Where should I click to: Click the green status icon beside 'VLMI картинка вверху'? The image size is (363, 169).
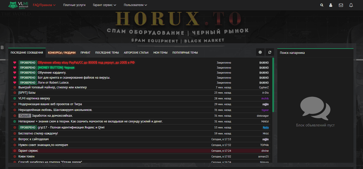click(15, 98)
